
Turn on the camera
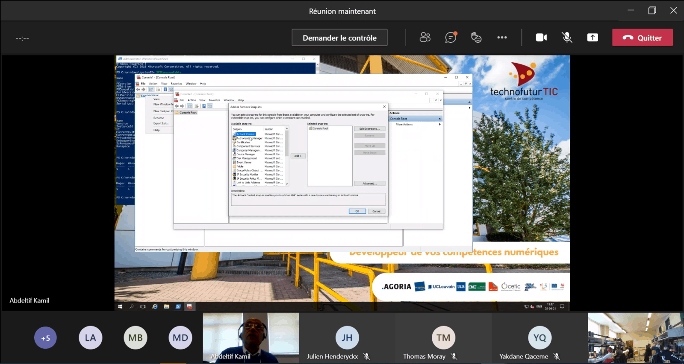[541, 38]
